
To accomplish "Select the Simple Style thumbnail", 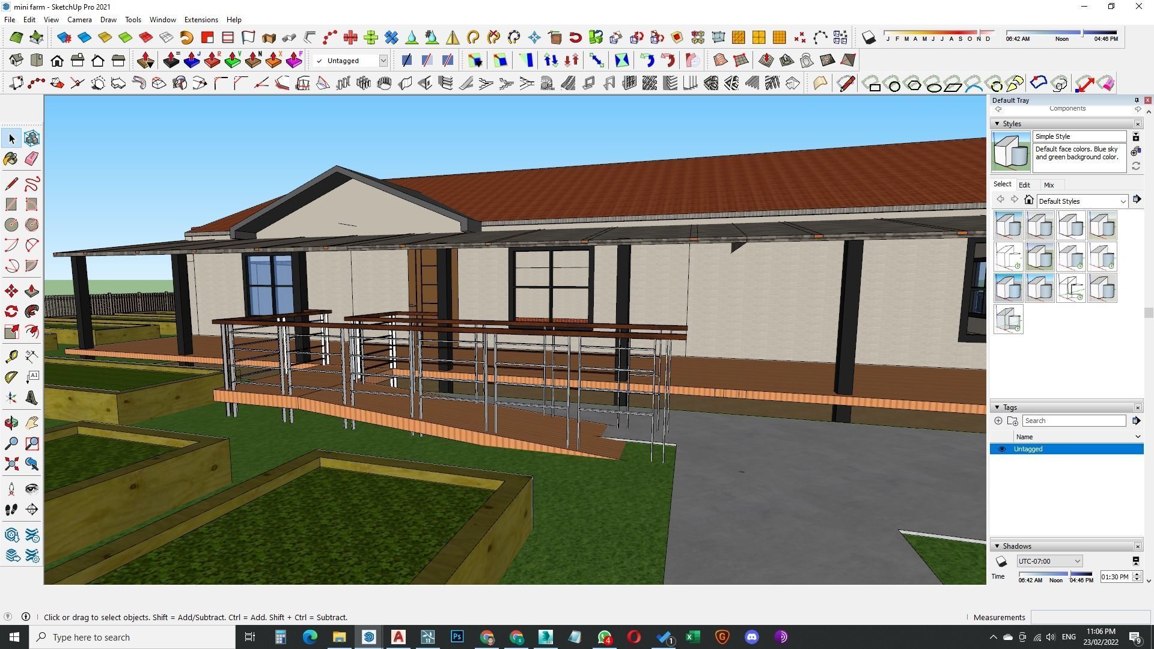I will (1010, 151).
